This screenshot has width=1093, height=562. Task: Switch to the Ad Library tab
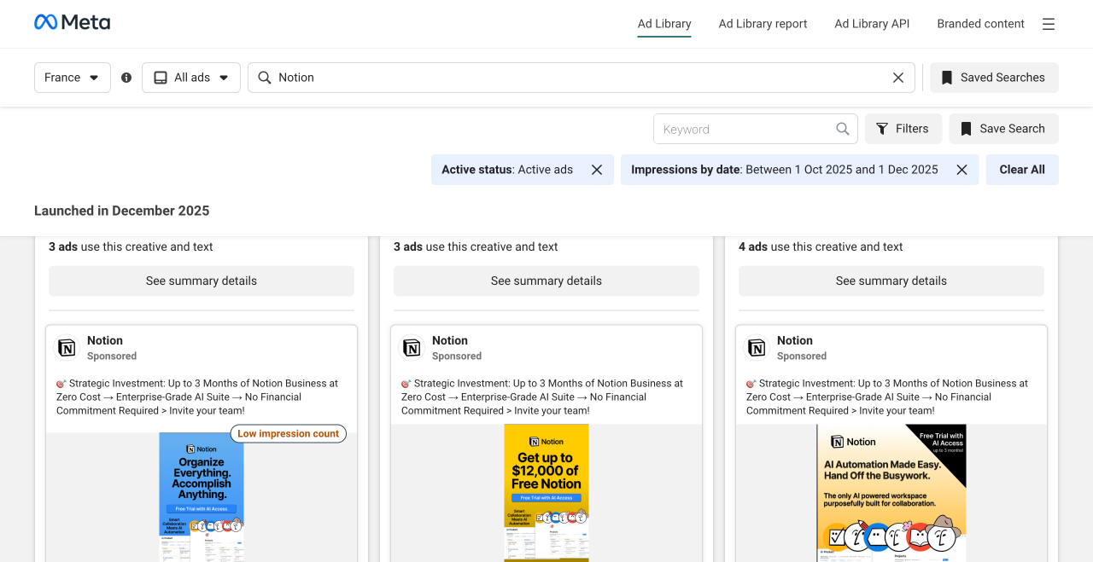tap(664, 24)
